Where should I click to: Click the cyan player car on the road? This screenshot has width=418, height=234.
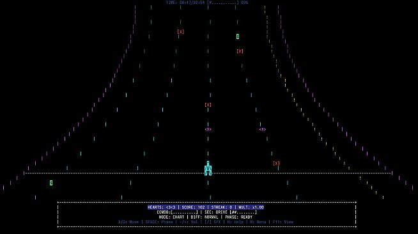click(208, 168)
